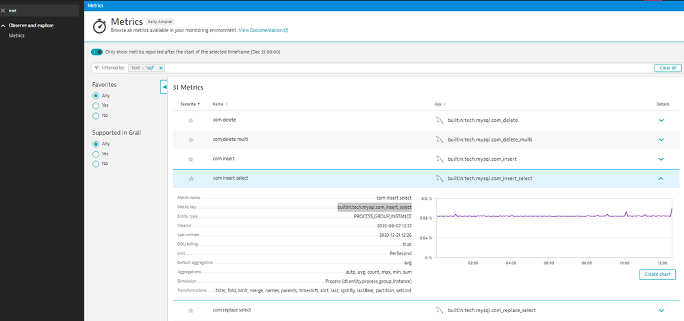
Task: Clear the search box with X icon
Action: tap(3, 11)
